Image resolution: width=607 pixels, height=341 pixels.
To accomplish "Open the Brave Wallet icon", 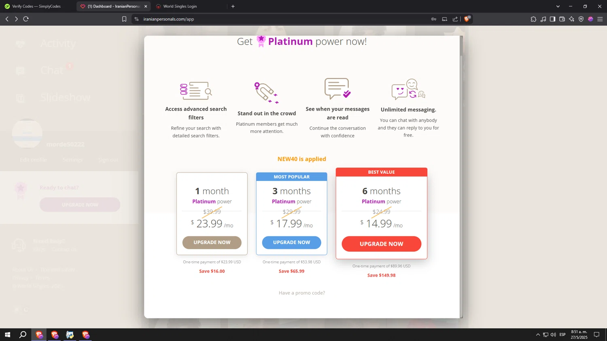I will coord(562,19).
